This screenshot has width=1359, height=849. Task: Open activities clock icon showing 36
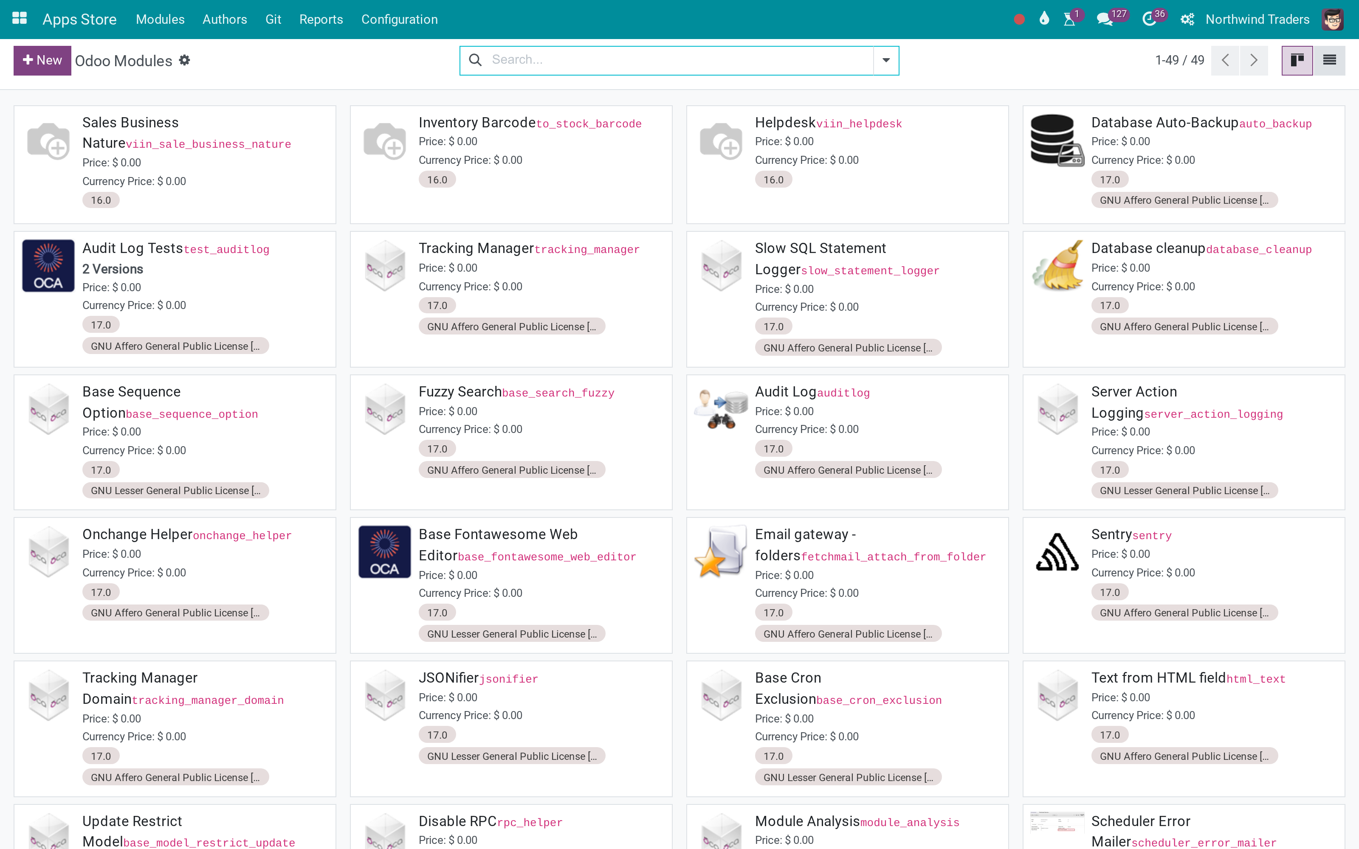(x=1149, y=19)
